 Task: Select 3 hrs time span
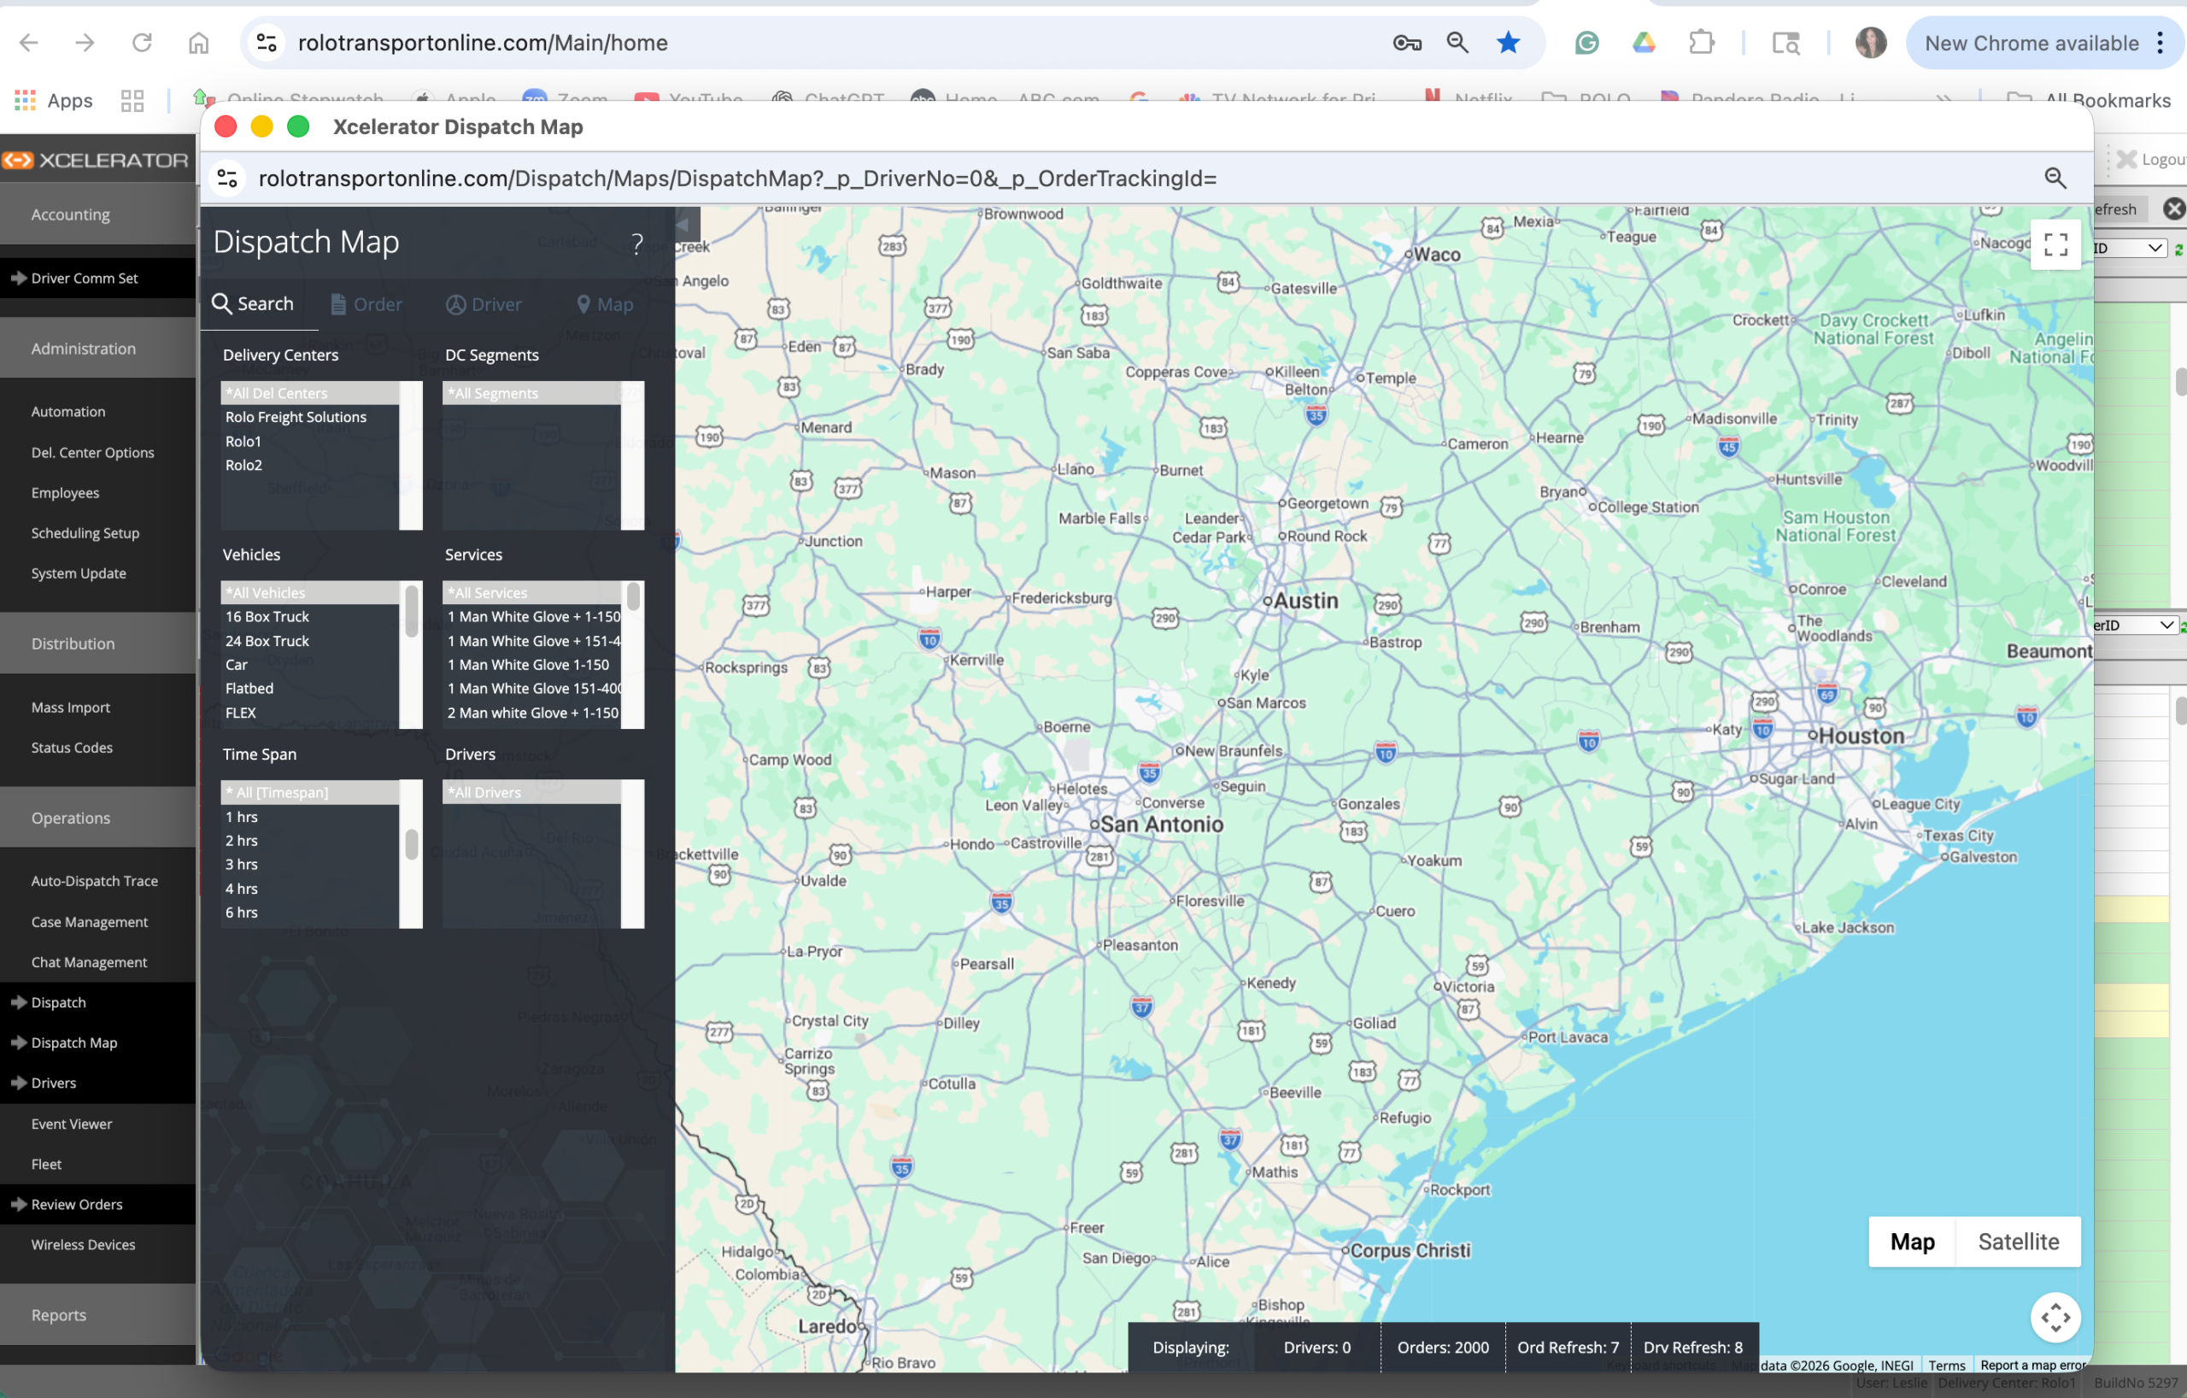pyautogui.click(x=310, y=865)
